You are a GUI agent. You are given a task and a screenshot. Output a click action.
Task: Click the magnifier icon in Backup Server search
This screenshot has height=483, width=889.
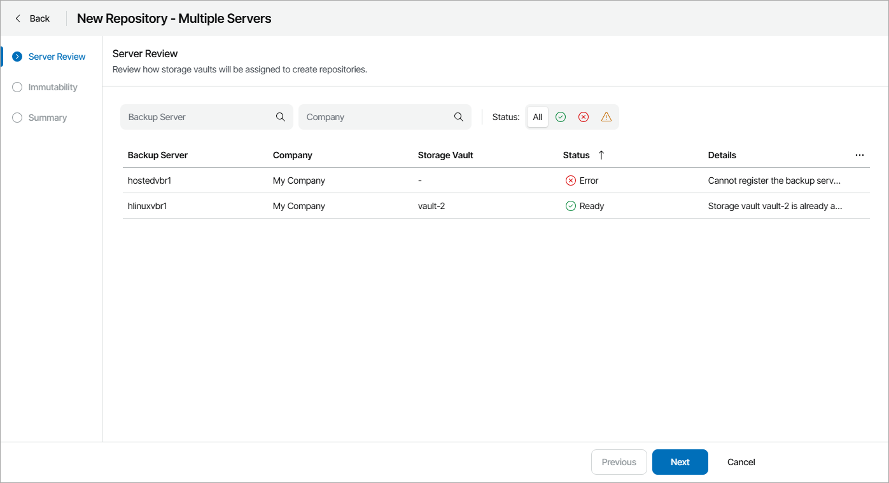coord(281,117)
